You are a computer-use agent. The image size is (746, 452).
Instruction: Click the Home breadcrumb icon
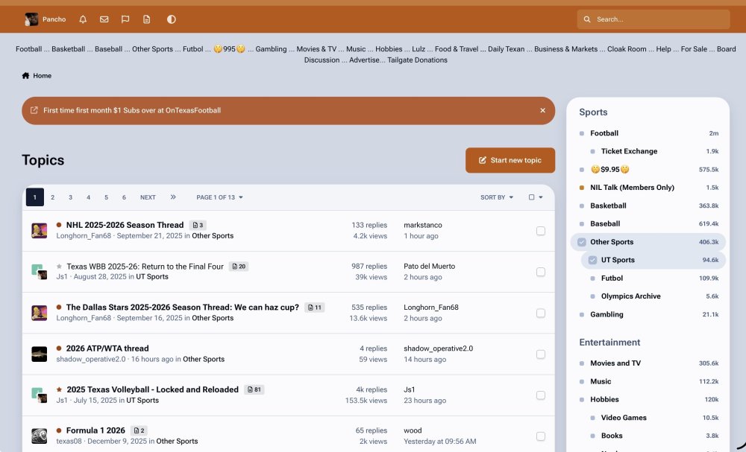tap(26, 76)
